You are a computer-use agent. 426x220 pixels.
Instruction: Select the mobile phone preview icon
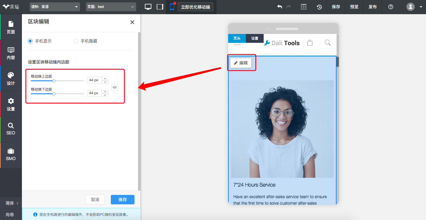[172, 7]
